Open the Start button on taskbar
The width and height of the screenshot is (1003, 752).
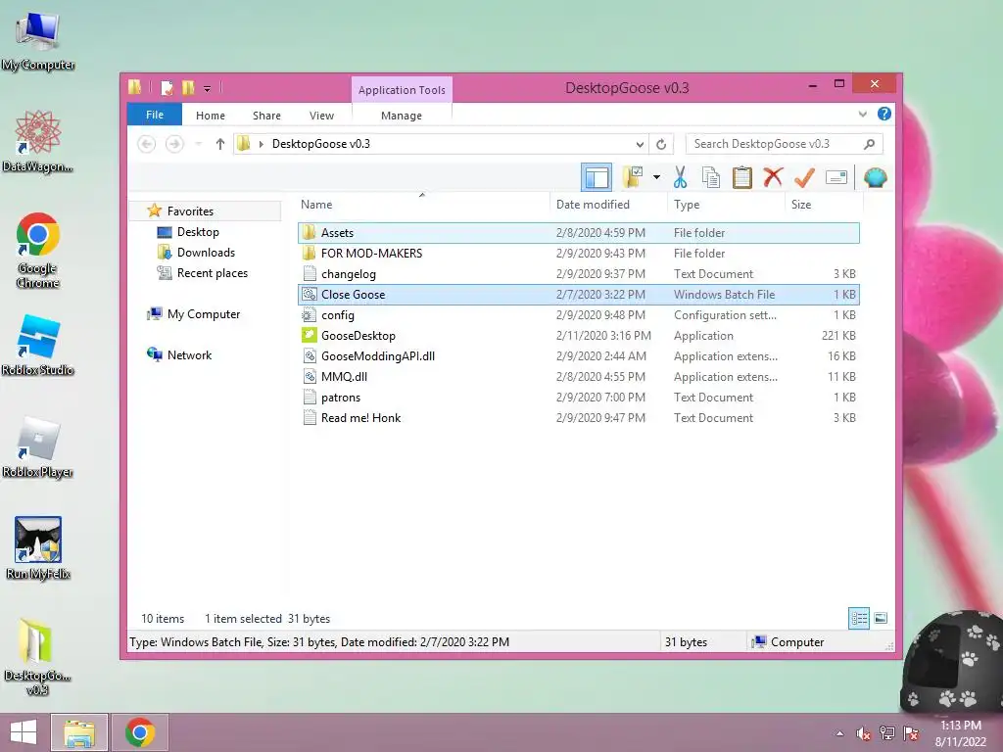point(24,732)
